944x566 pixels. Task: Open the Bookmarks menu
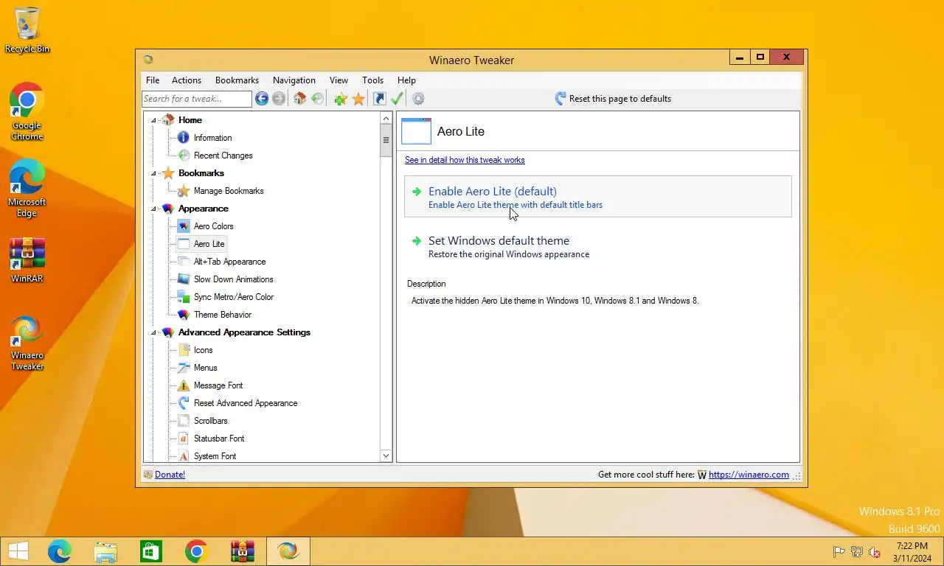pos(237,80)
